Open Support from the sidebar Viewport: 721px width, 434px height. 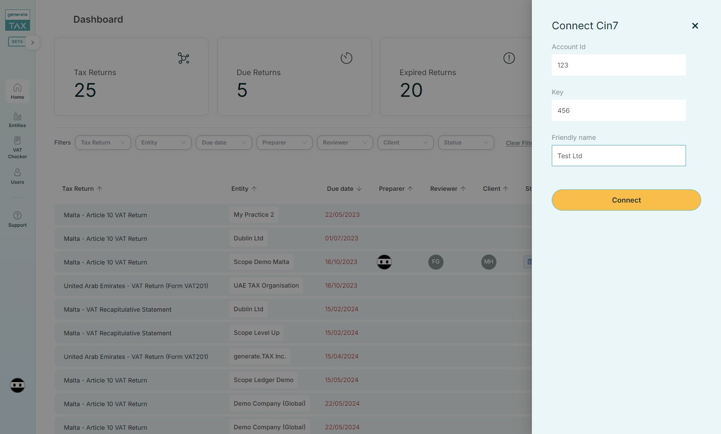pos(17,220)
